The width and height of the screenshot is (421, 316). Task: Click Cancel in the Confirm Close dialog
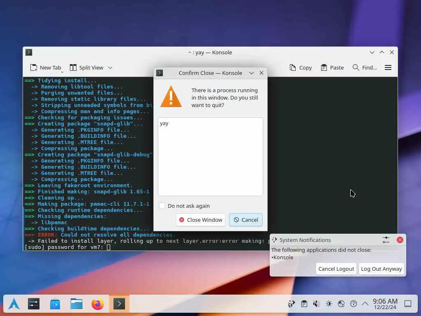tap(246, 220)
